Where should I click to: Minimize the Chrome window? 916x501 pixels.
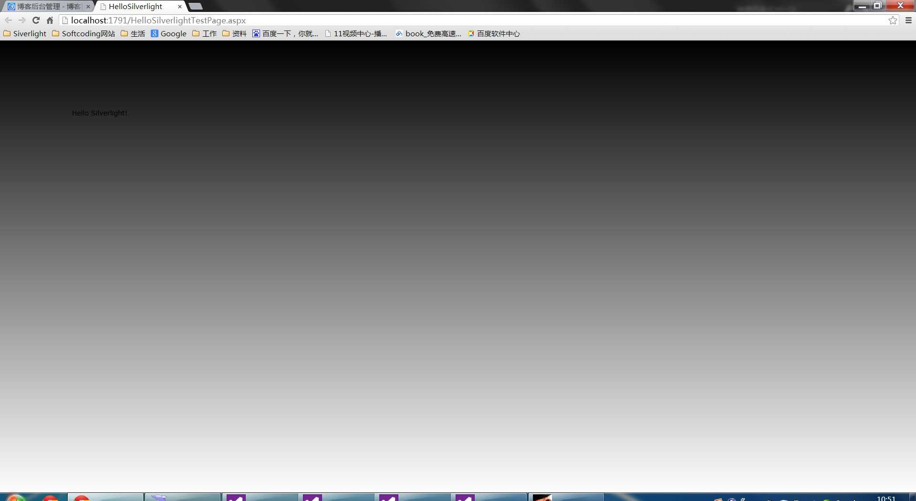click(862, 5)
